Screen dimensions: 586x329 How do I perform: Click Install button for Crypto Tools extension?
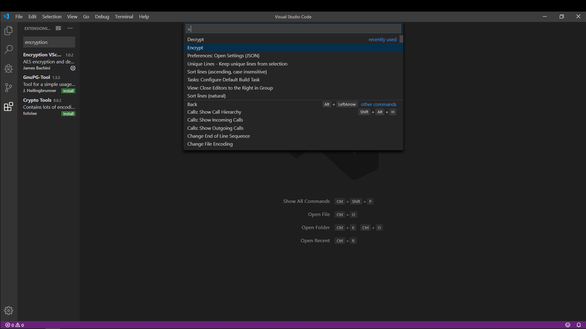tap(68, 113)
